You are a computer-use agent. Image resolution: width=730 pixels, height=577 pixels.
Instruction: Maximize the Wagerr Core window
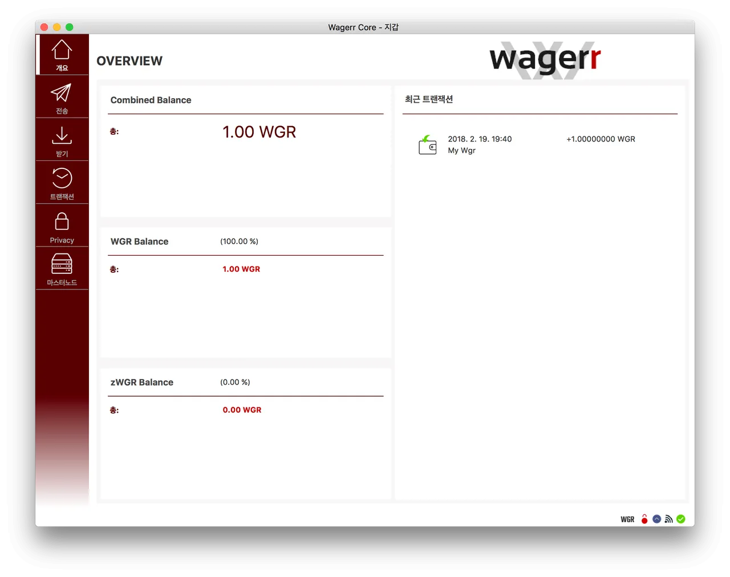pos(70,27)
